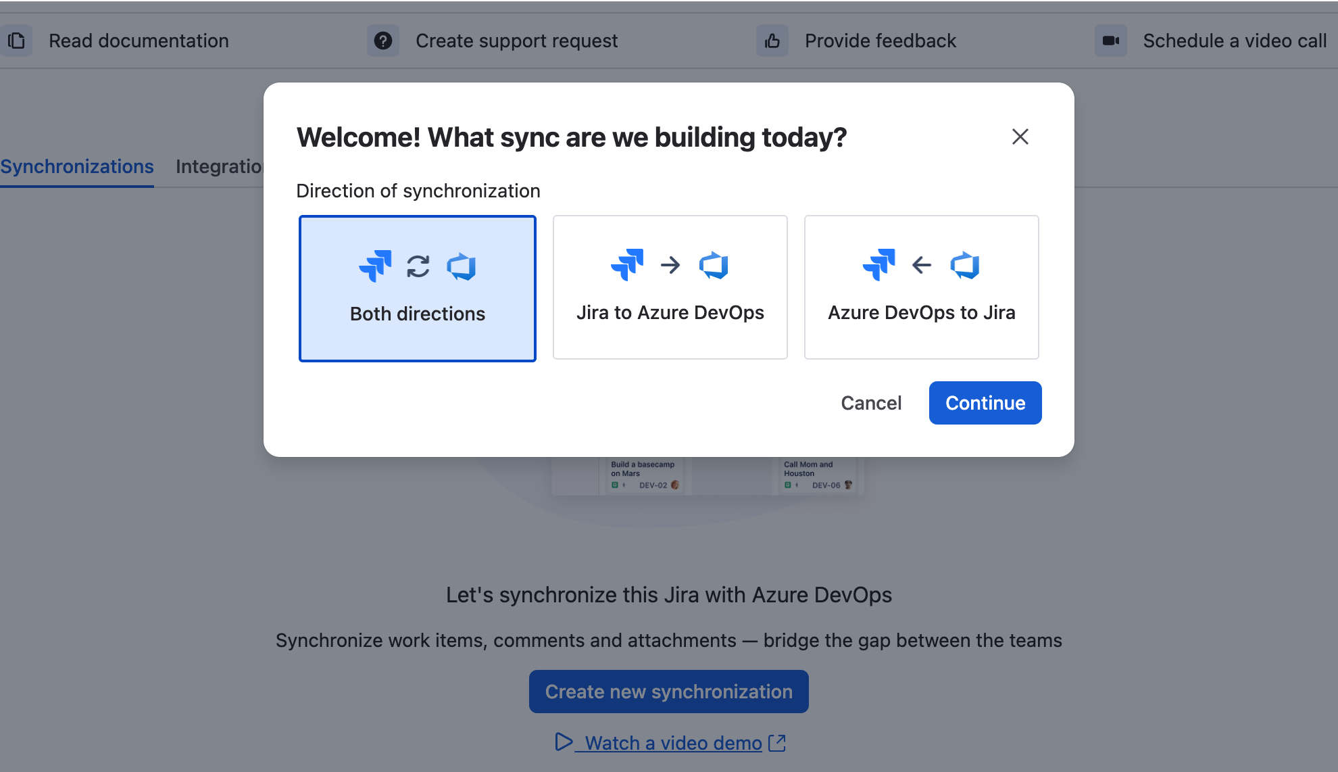
Task: Click the Call Mom and Houston card
Action: tap(816, 475)
